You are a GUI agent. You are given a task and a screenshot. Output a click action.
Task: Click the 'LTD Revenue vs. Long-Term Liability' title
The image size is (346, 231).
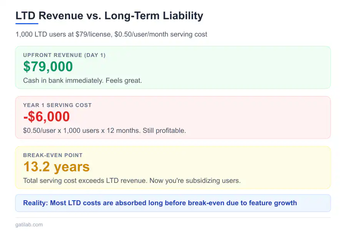(x=109, y=16)
